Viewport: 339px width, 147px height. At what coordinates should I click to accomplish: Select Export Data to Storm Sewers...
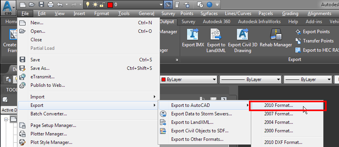(x=205, y=114)
